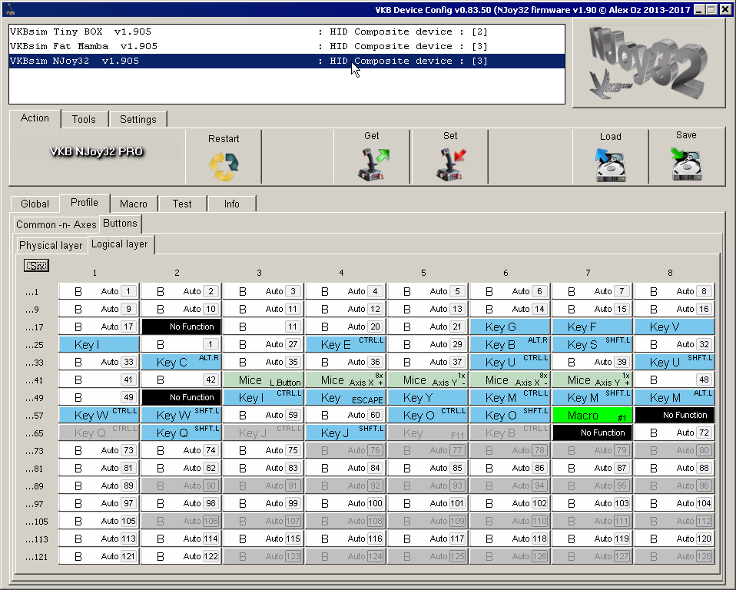The height and width of the screenshot is (590, 736).
Task: Click the Save hard-drive icon
Action: point(686,164)
